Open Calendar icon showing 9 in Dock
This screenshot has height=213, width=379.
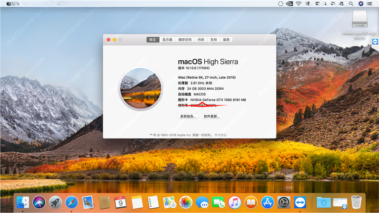click(121, 202)
